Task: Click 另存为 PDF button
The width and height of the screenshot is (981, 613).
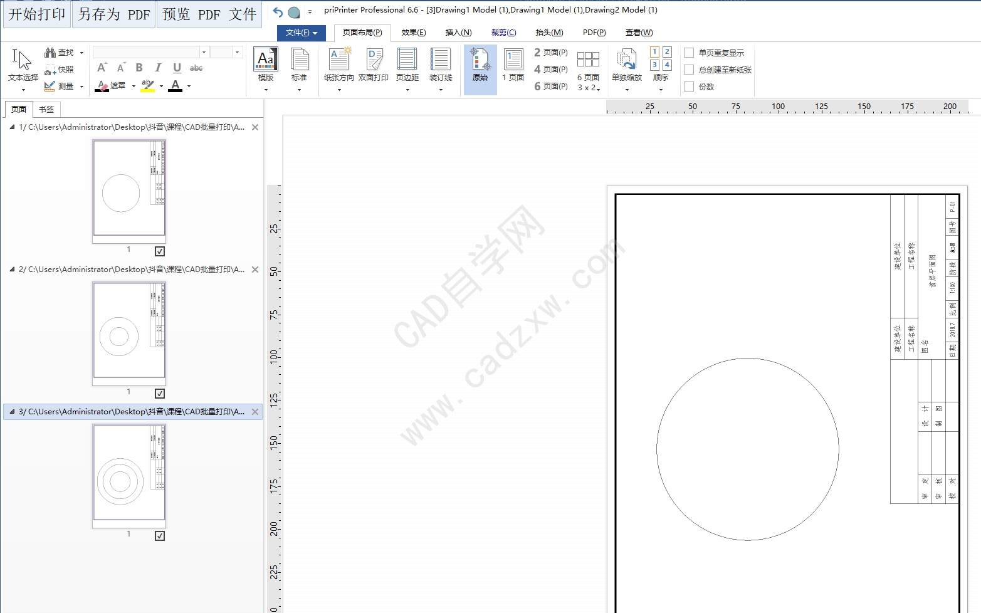Action: pos(114,14)
